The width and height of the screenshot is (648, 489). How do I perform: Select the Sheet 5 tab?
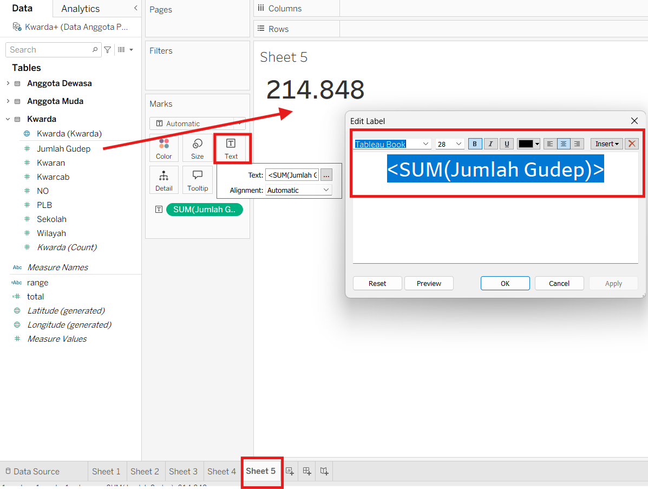(261, 471)
